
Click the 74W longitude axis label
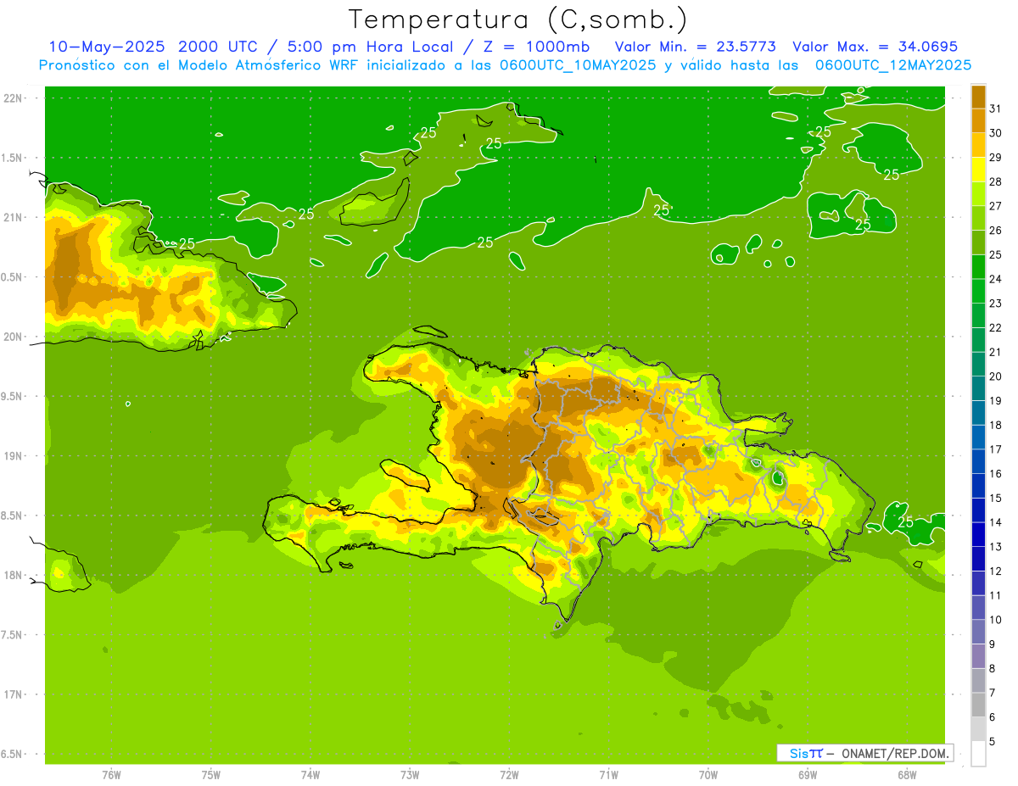[310, 775]
